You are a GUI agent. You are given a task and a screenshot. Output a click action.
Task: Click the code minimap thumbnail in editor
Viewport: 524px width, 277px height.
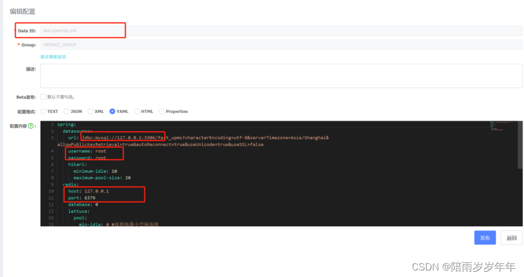click(502, 126)
